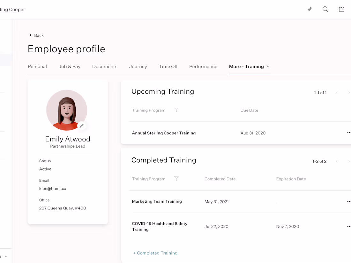351x263 pixels.
Task: Select the Job & Pay tab
Action: pyautogui.click(x=70, y=66)
